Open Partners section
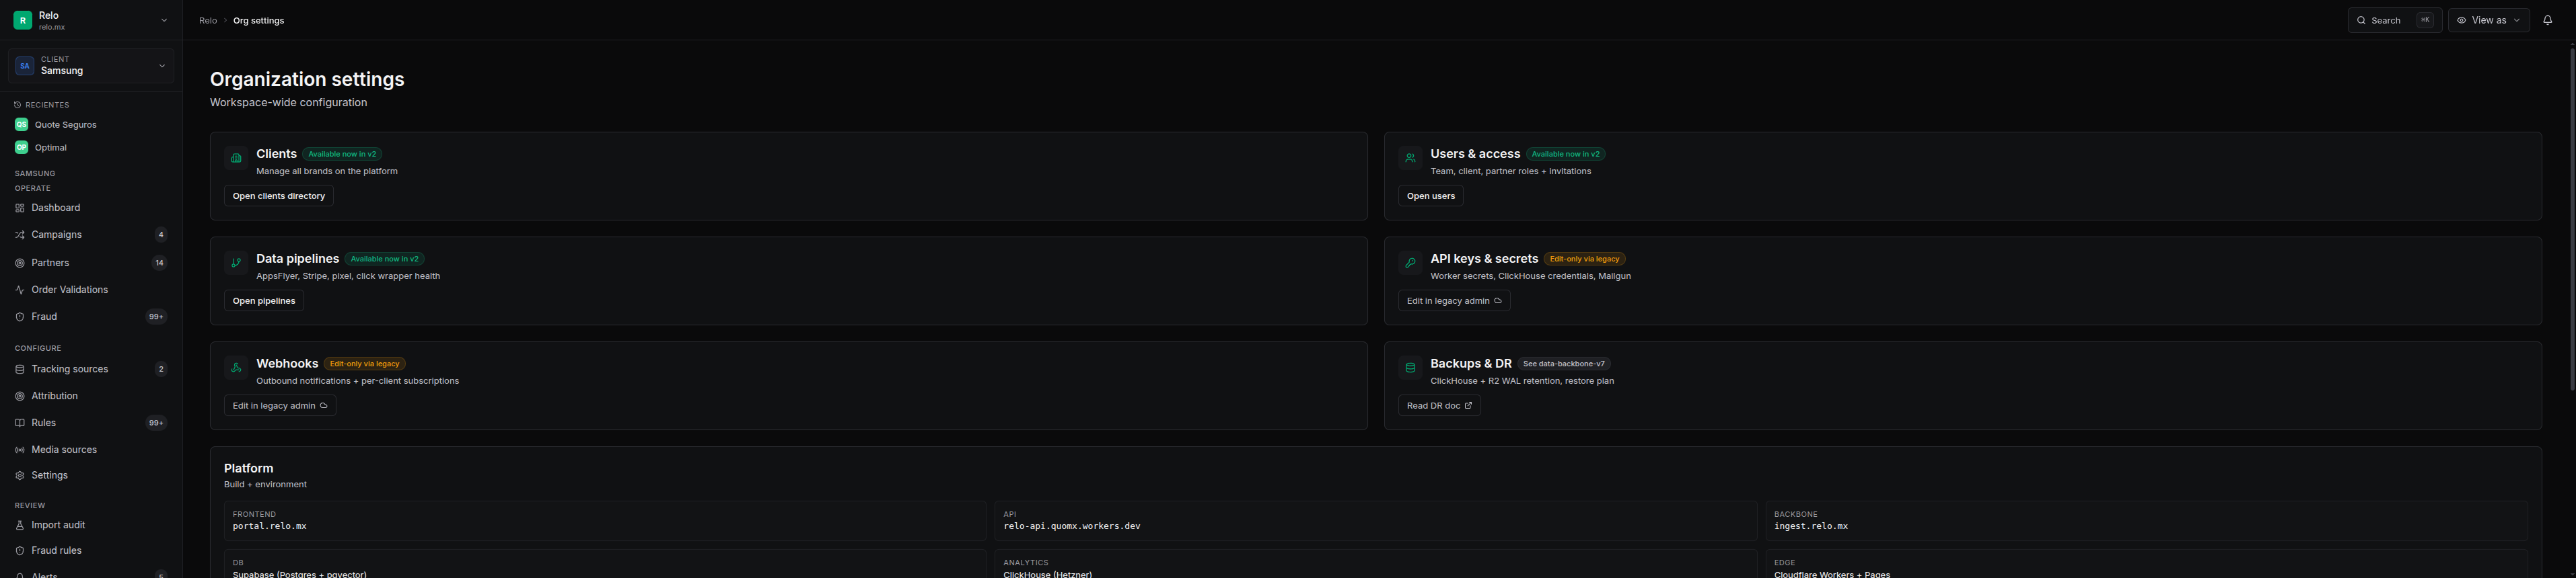This screenshot has width=2576, height=578. pos(50,263)
